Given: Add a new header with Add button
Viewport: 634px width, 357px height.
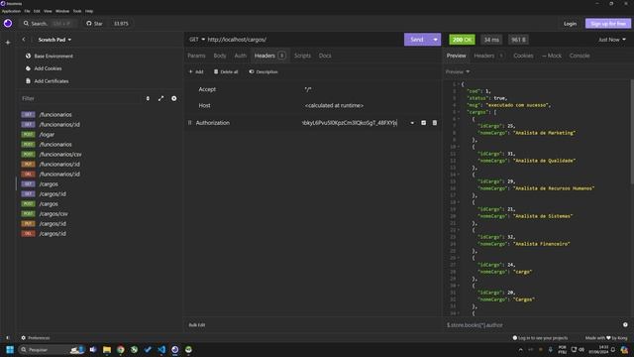Looking at the screenshot, I should point(196,71).
